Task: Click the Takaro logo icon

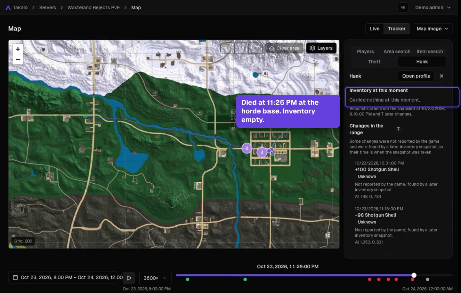Action: click(x=8, y=8)
